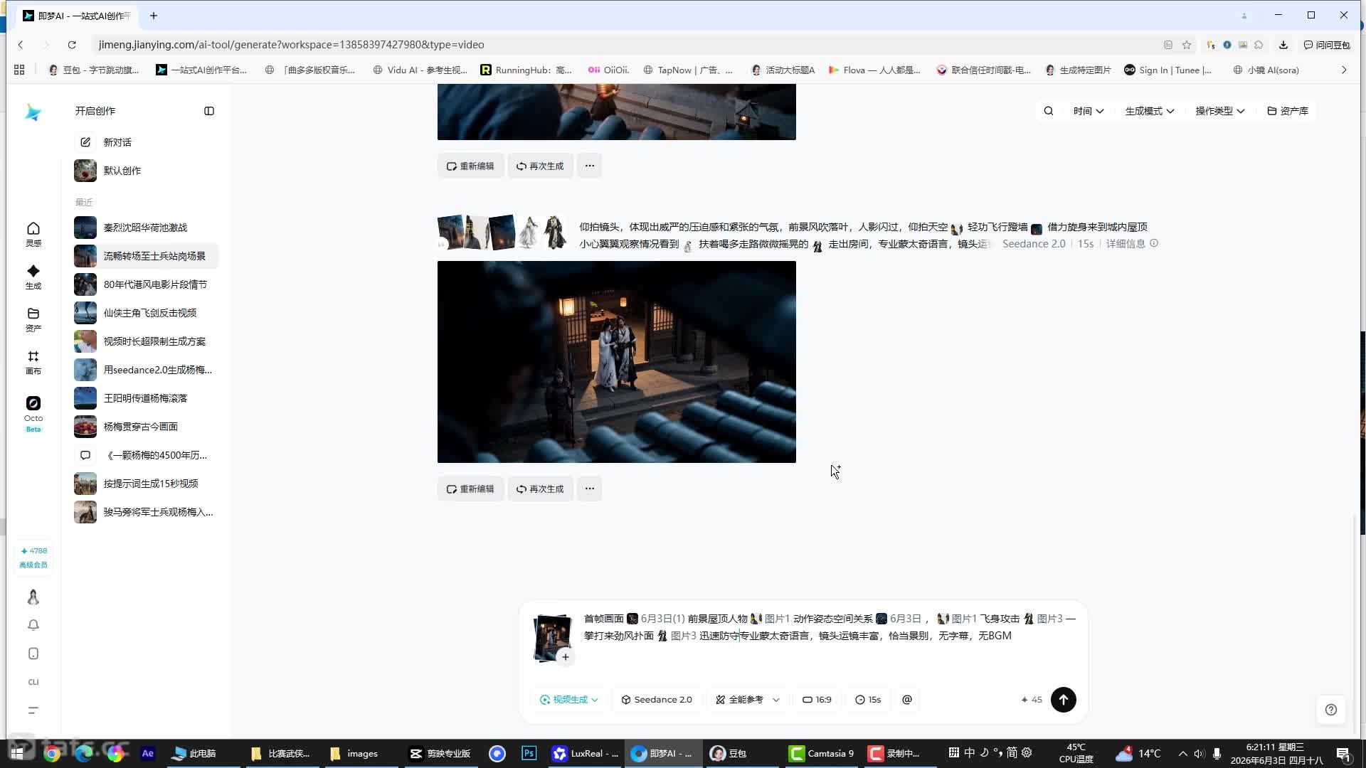1366x768 pixels.
Task: Open the 视频生成 mode dropdown
Action: coord(569,700)
